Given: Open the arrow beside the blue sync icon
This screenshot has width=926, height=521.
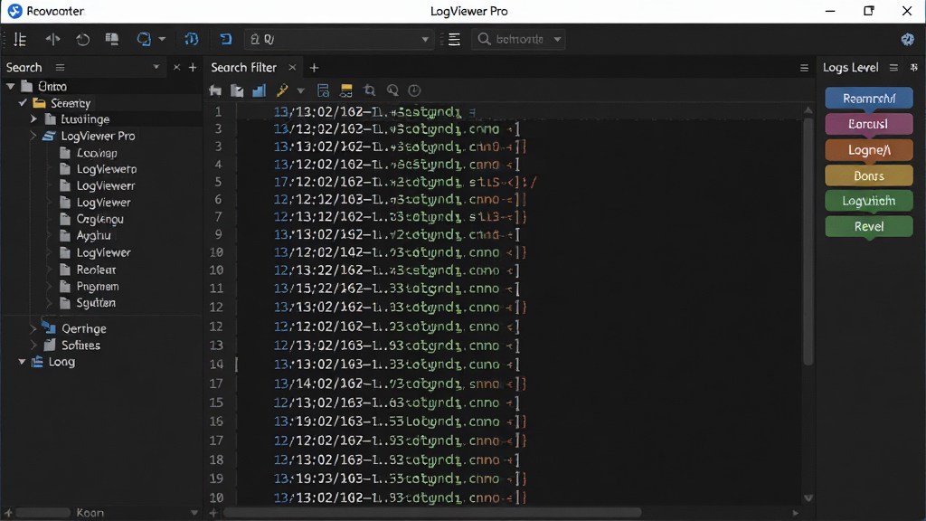Looking at the screenshot, I should pos(162,40).
